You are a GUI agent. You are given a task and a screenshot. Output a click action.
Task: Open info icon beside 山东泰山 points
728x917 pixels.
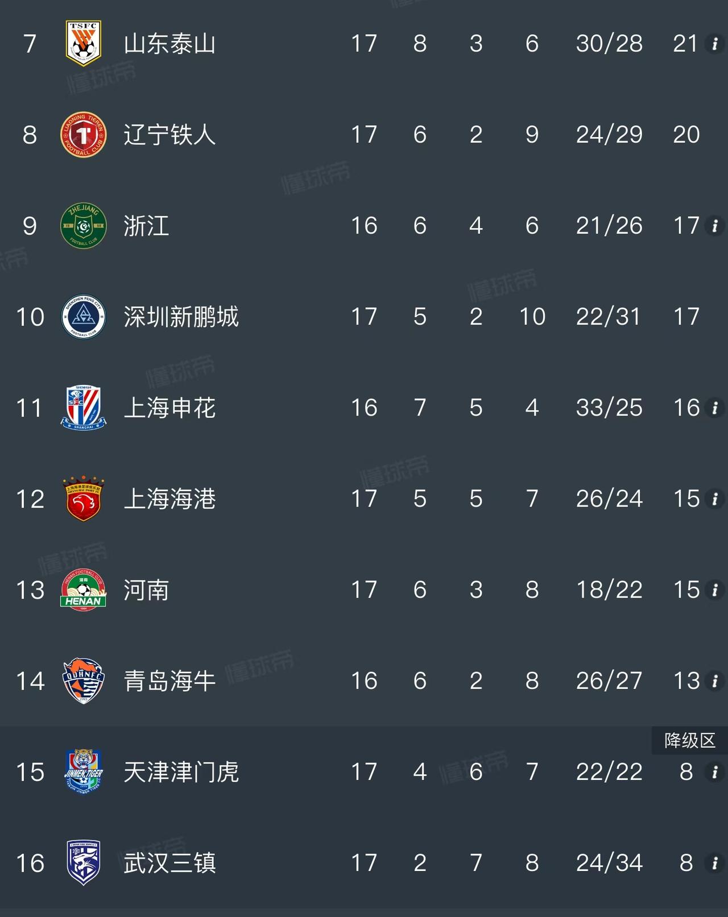pos(715,44)
